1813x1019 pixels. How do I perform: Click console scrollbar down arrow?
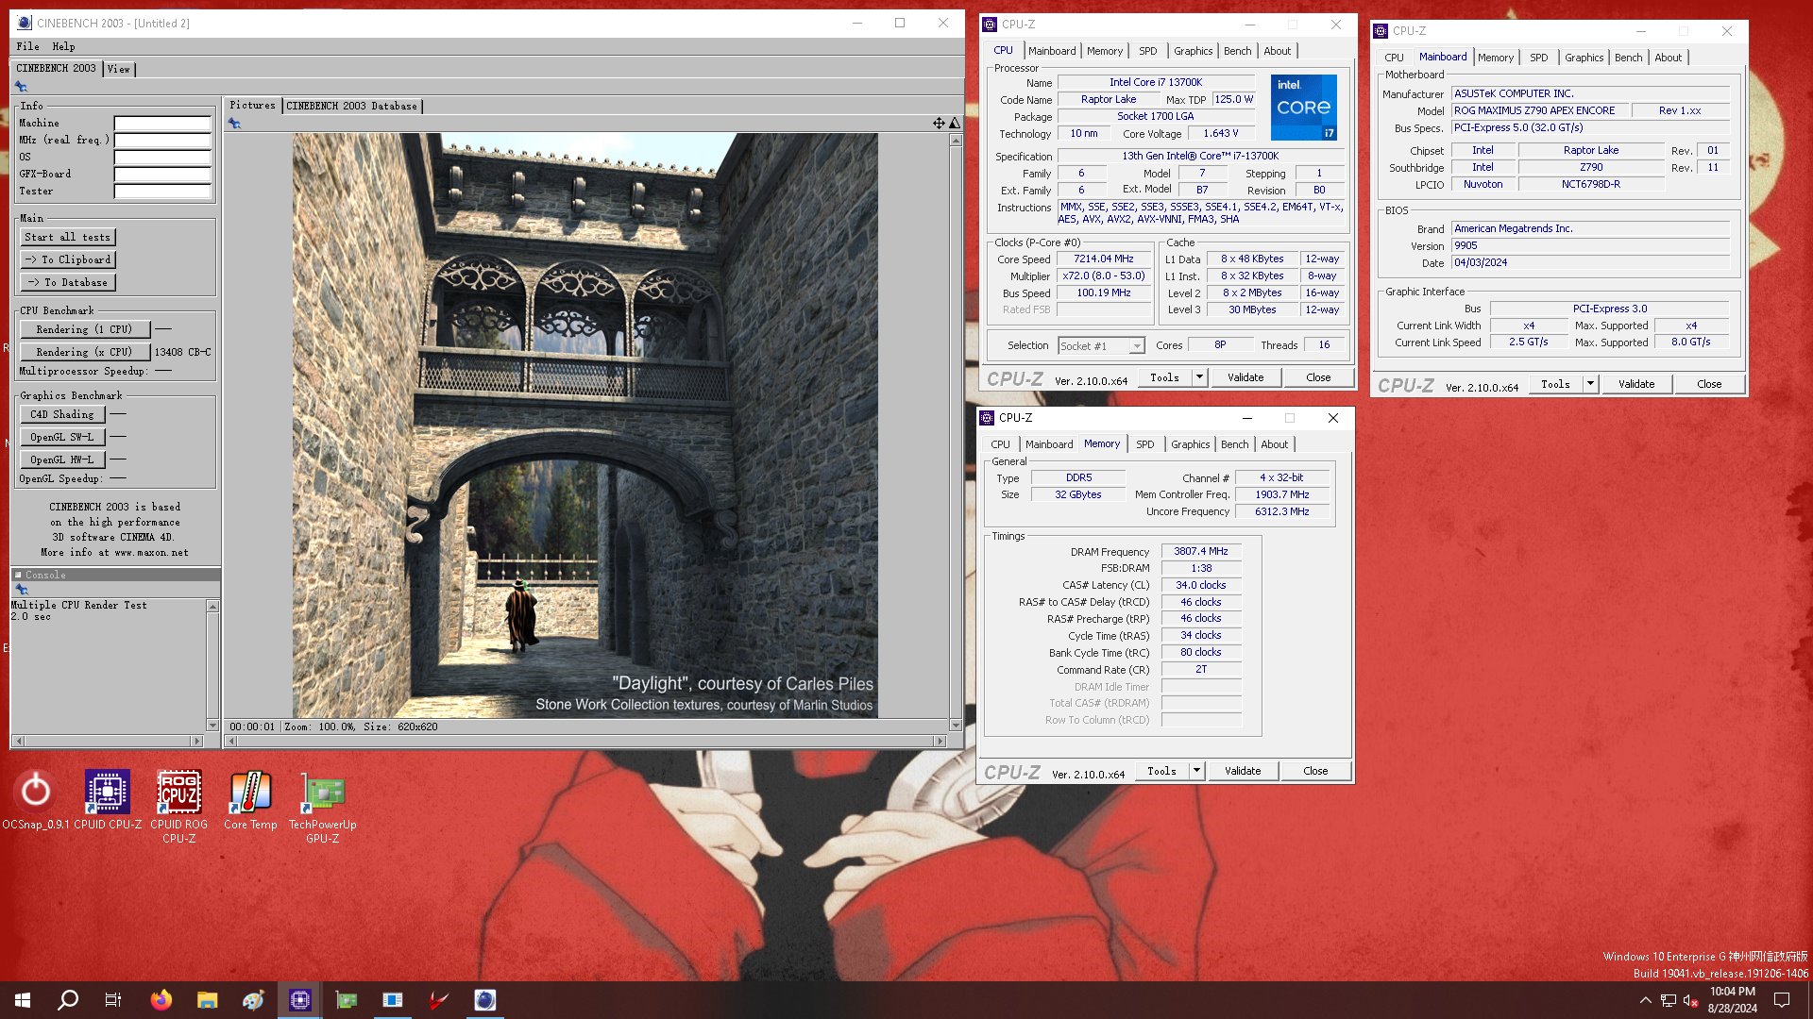[212, 726]
